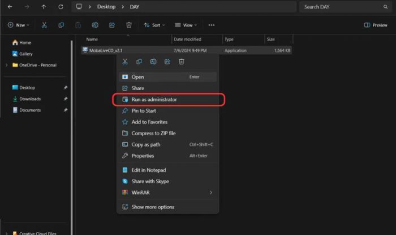
Task: Click Rename icon in the context menu
Action: click(x=153, y=61)
